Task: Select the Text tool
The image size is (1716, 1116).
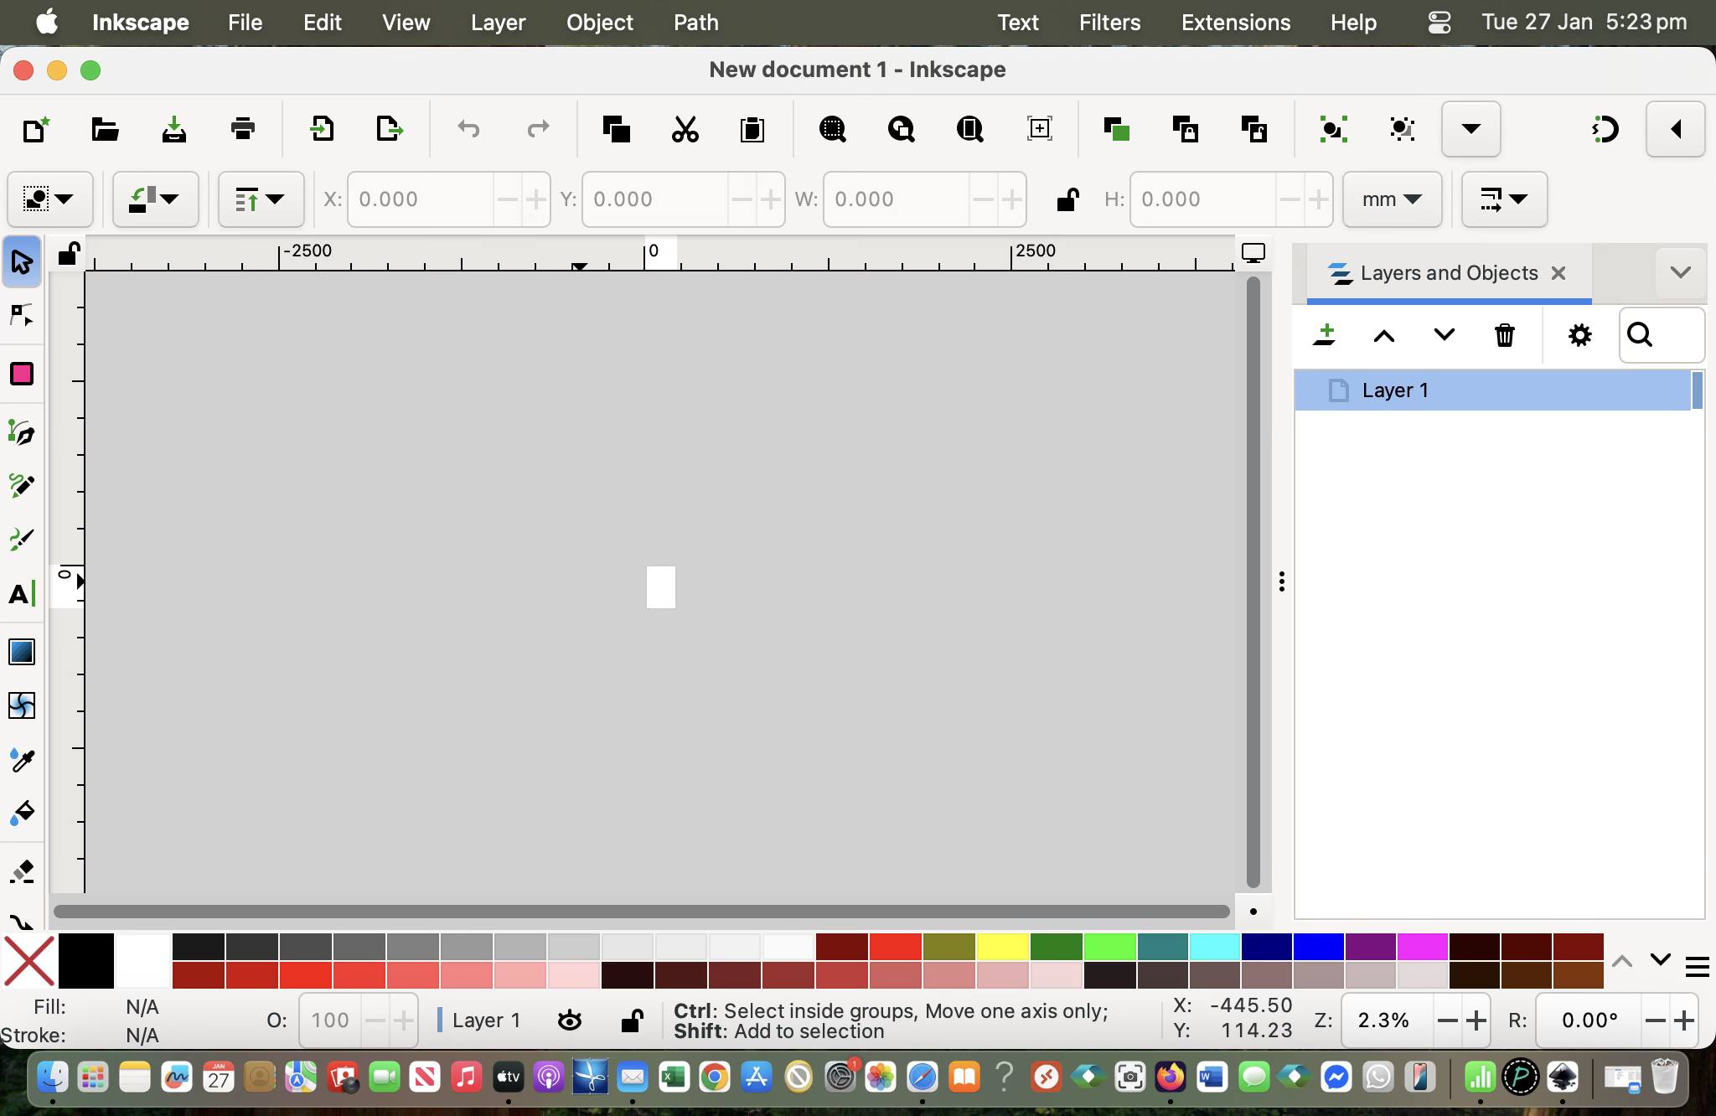Action: [x=22, y=594]
